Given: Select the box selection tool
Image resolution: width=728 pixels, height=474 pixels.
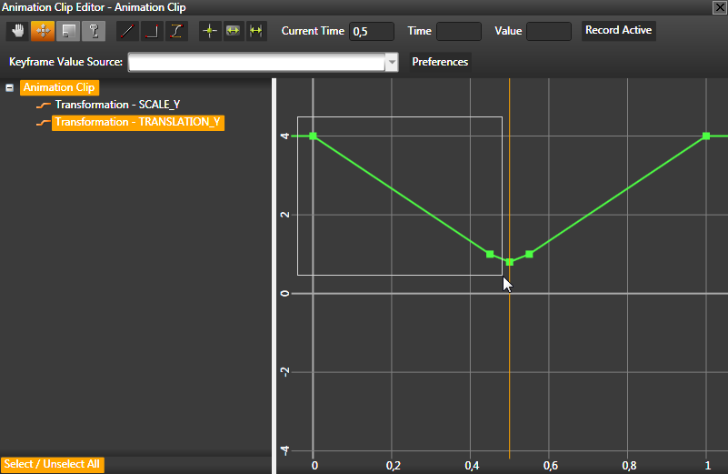Looking at the screenshot, I should click(67, 31).
